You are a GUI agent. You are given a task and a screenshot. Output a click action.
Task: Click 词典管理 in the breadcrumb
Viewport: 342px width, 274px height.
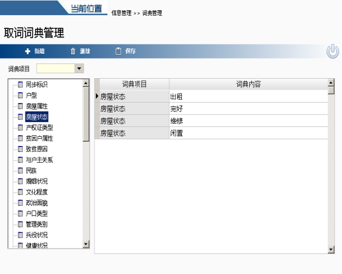click(152, 13)
